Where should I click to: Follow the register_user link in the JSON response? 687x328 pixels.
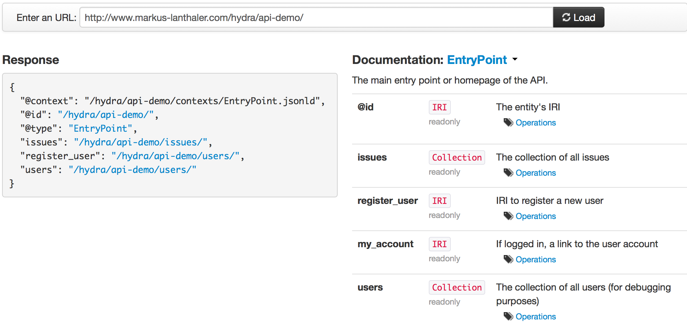point(175,156)
